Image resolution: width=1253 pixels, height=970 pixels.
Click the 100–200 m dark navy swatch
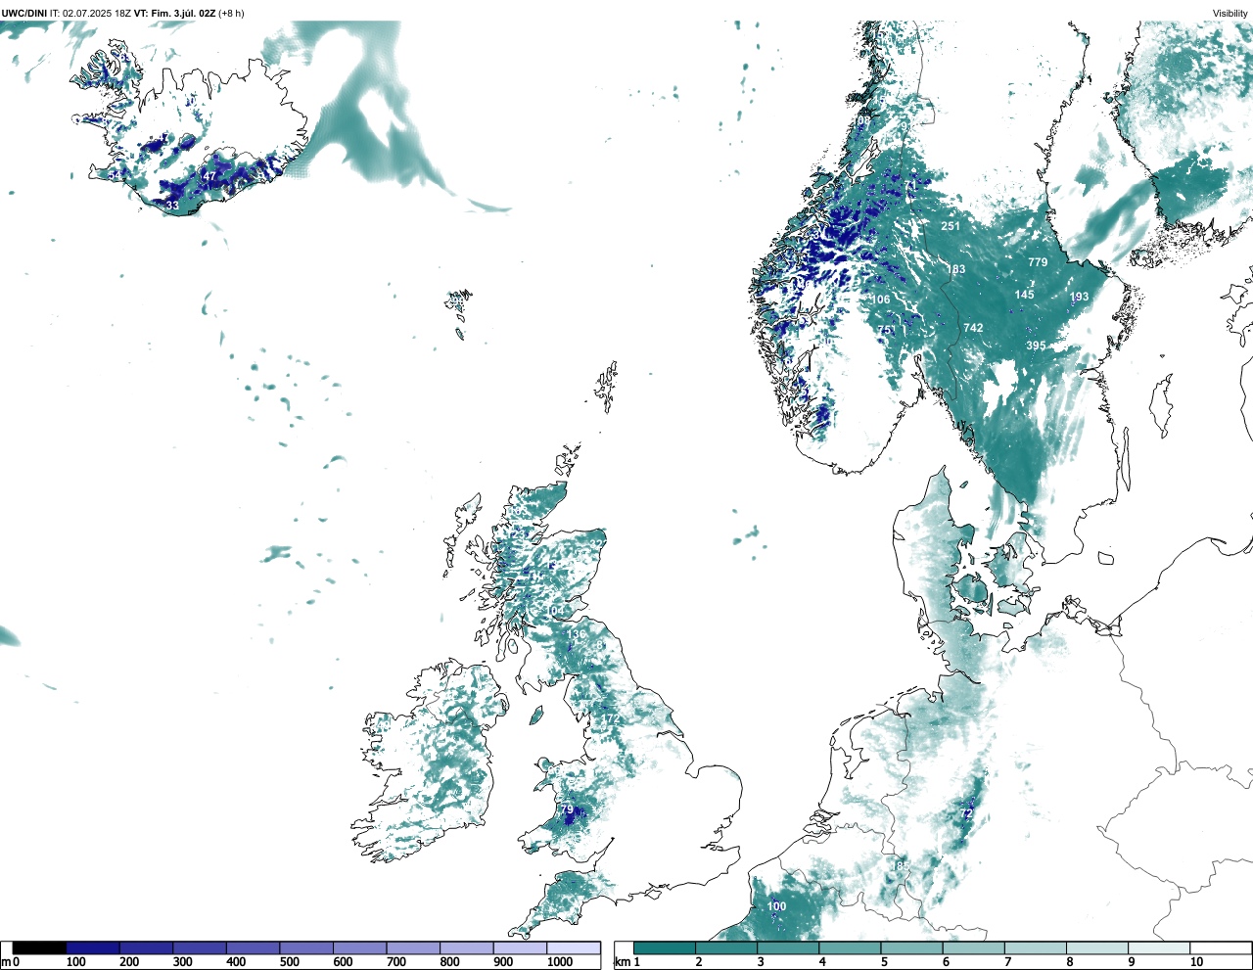[93, 947]
